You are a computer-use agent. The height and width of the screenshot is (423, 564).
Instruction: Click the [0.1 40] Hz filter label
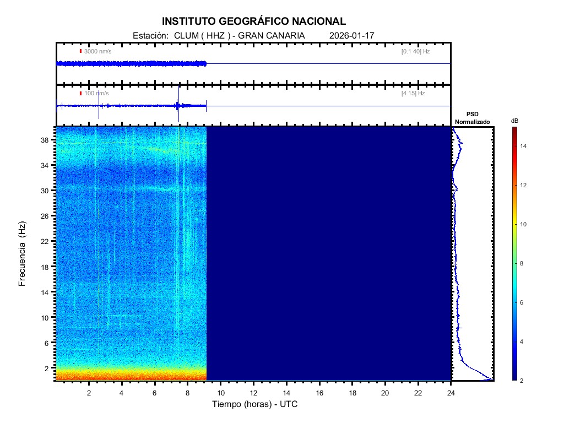tap(415, 51)
